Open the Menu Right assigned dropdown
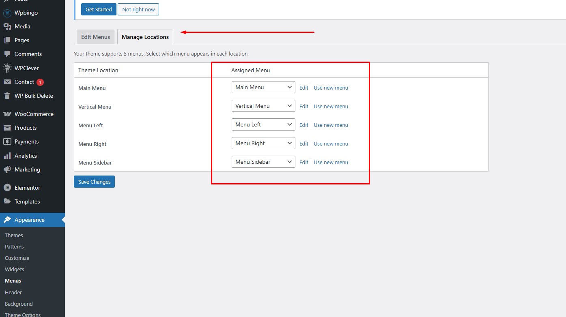 point(263,143)
